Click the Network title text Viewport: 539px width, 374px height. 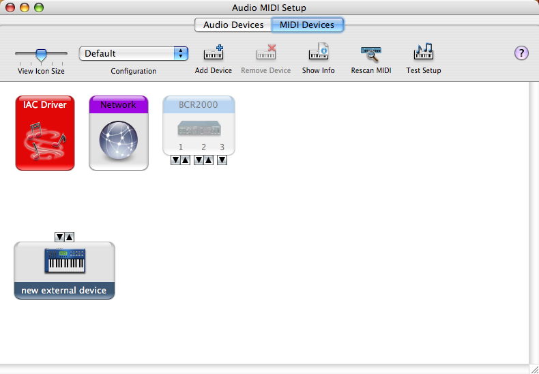118,104
